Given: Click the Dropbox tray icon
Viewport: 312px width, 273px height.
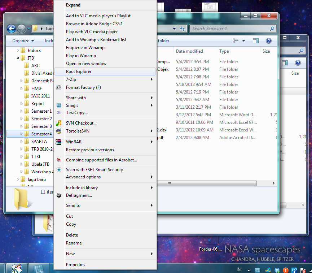Looking at the screenshot, I should pyautogui.click(x=276, y=270).
